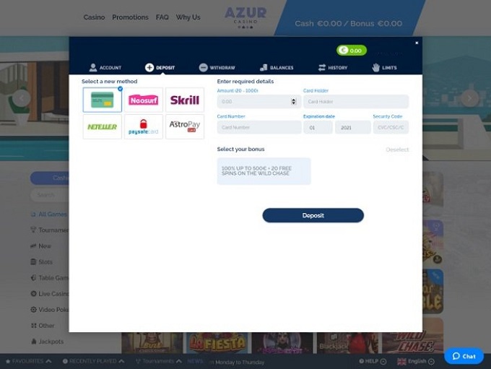Open the expiration month dropdown

(318, 127)
